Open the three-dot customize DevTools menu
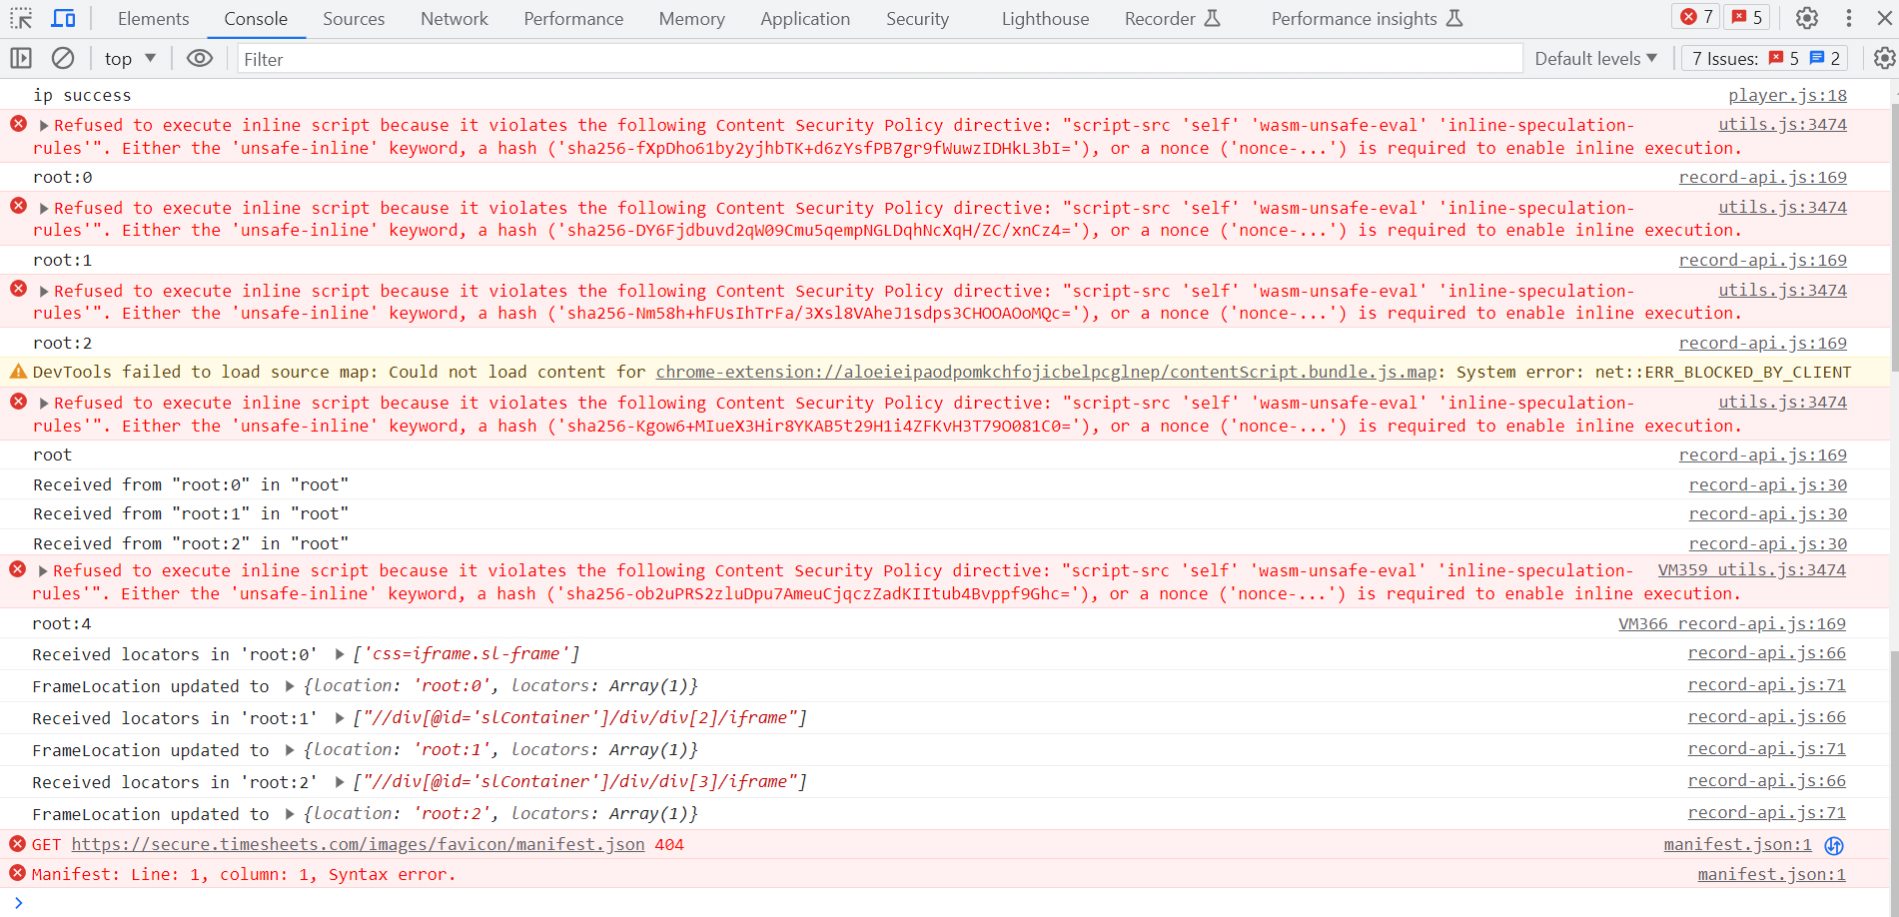 tap(1848, 18)
